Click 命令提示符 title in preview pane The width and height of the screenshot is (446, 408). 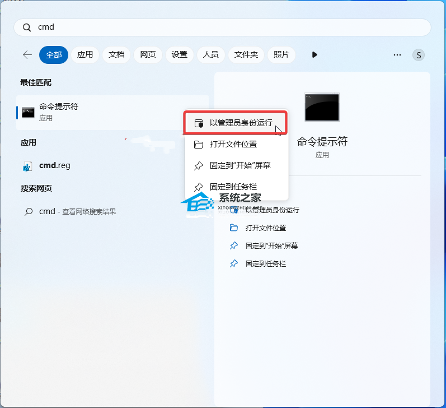click(x=322, y=141)
